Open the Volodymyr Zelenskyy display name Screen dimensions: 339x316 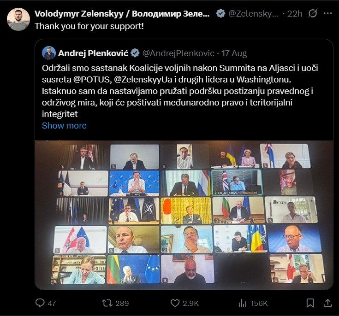(x=122, y=14)
